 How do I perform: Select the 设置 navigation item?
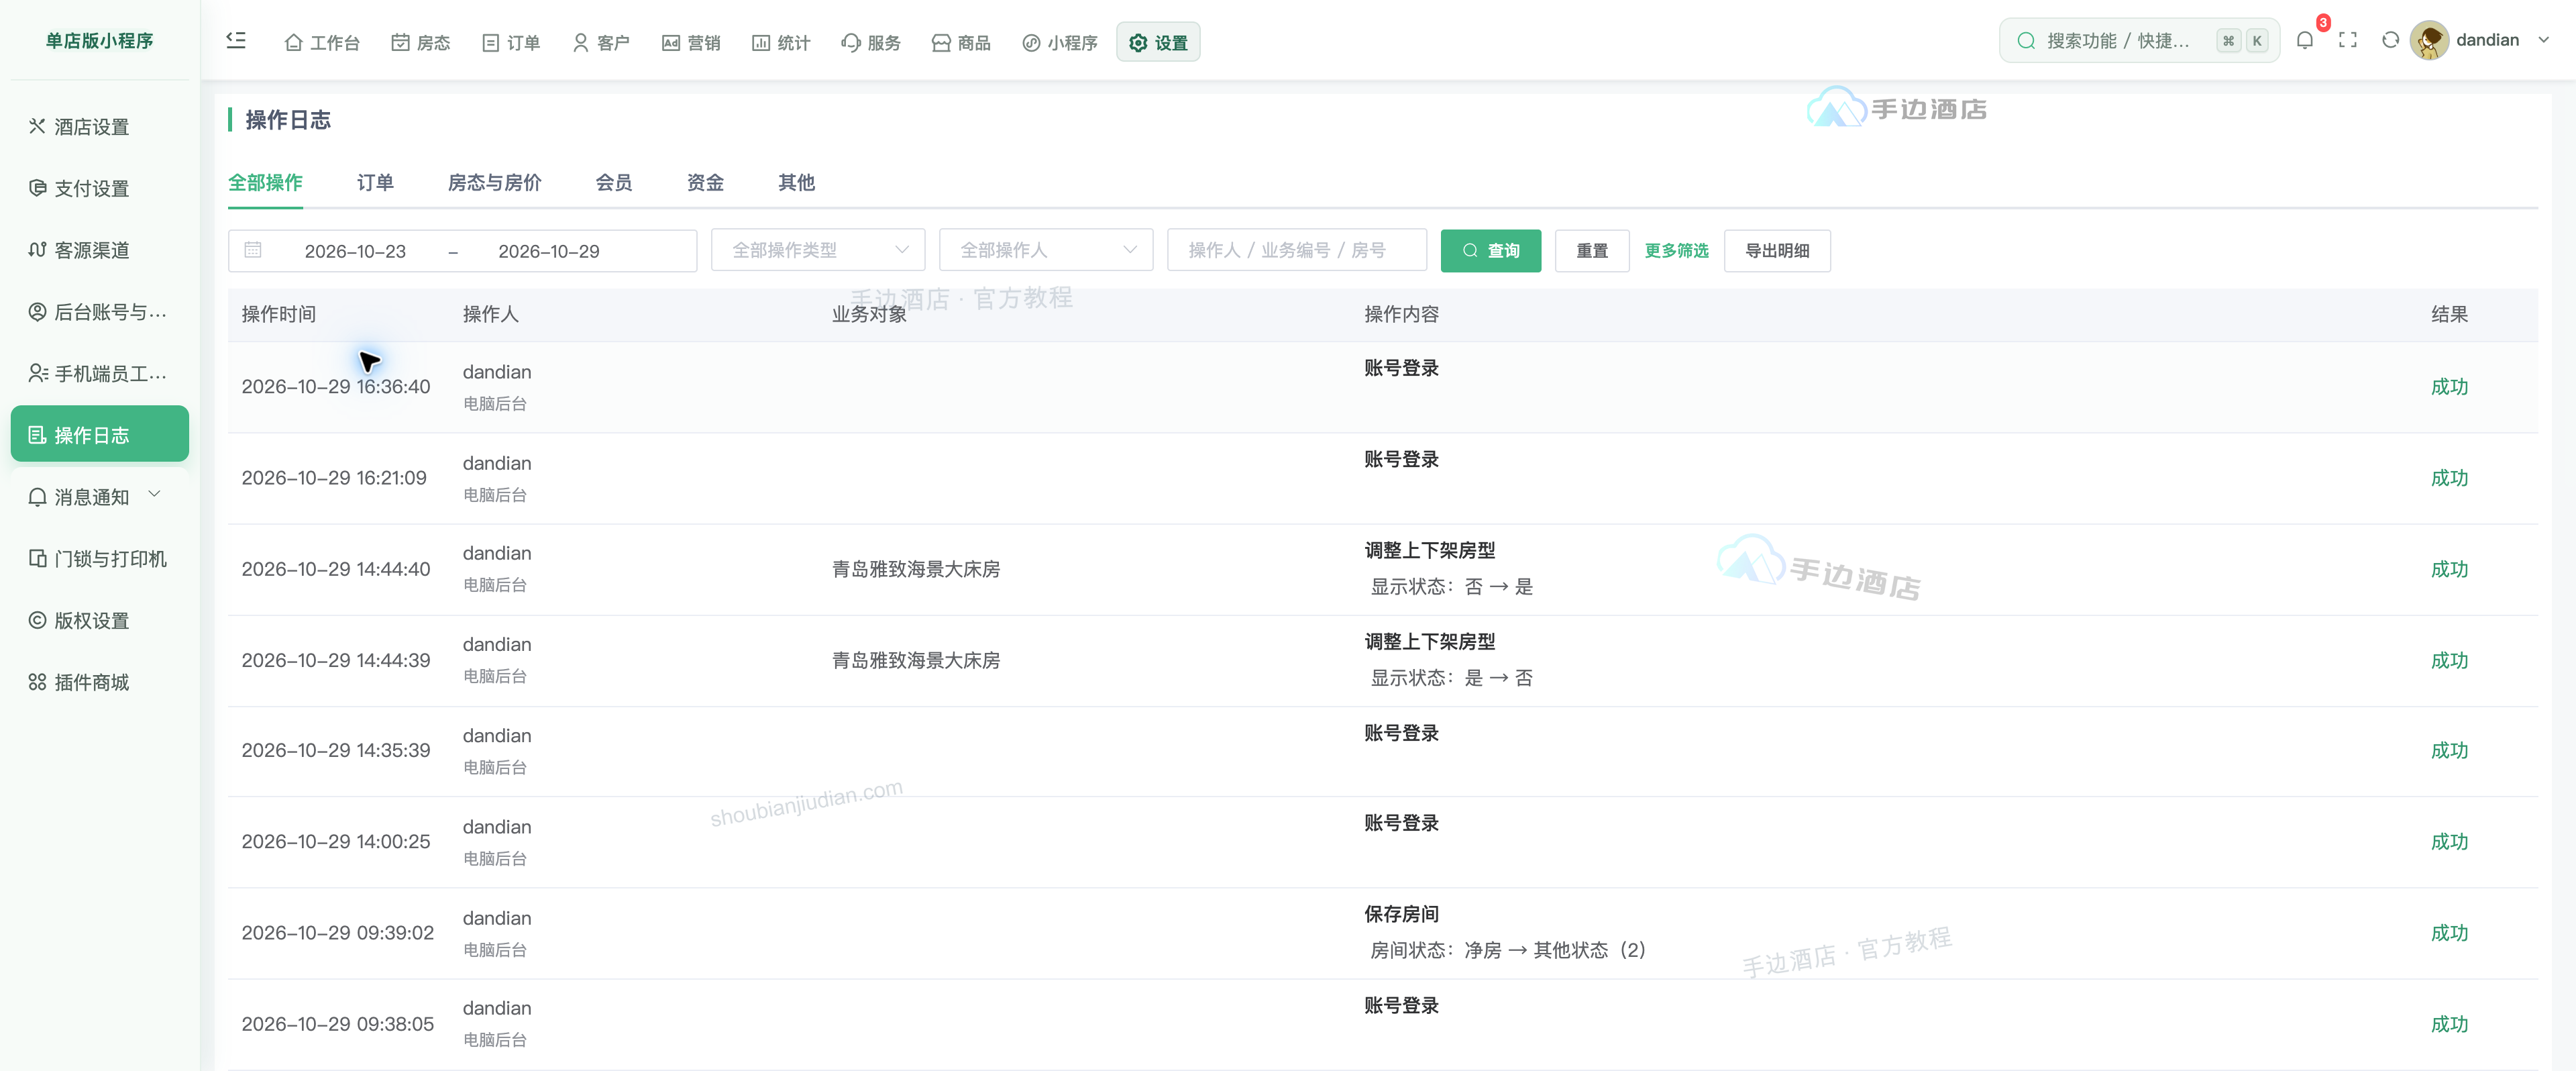[x=1158, y=42]
